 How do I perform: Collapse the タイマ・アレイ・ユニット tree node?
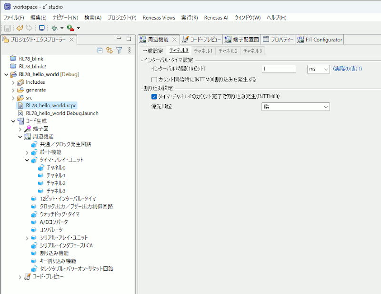(27, 160)
